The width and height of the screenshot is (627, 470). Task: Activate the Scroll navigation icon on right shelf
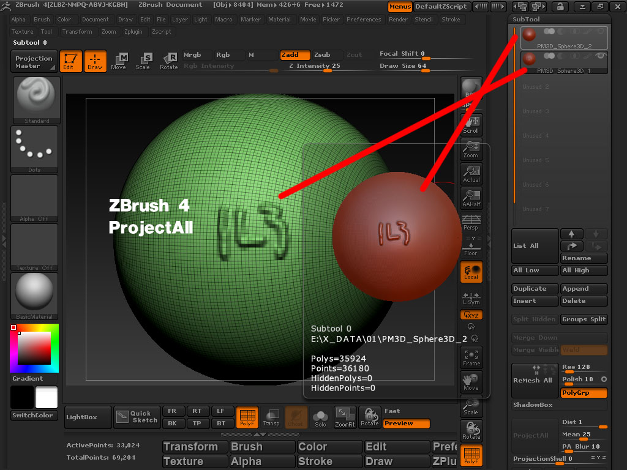click(471, 124)
